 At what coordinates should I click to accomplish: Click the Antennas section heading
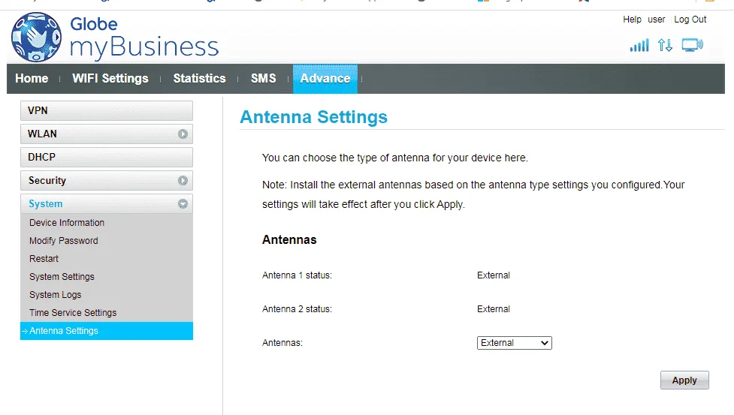pos(289,239)
